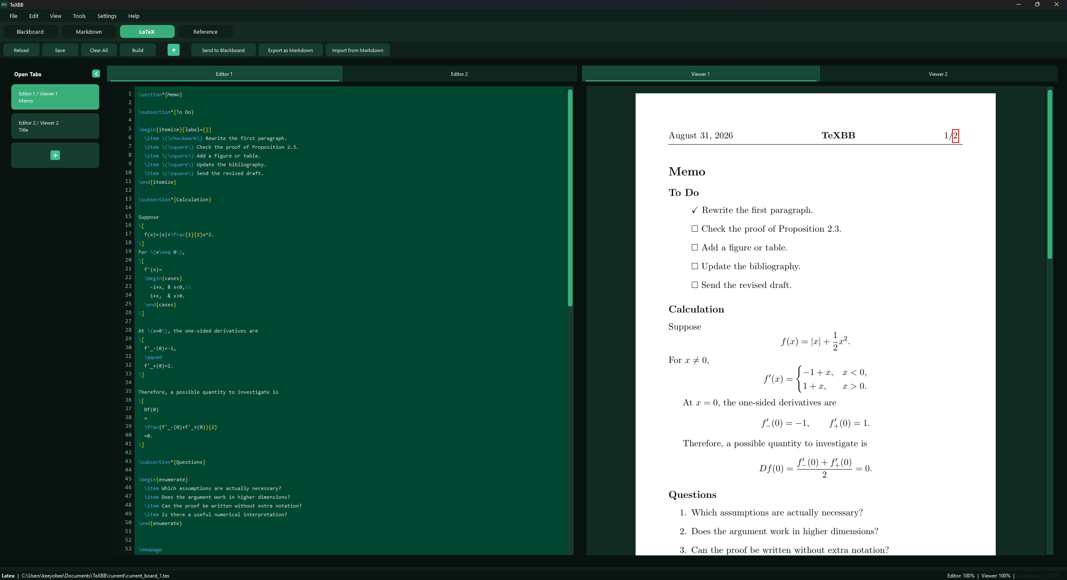Open the Edit menu
1067x580 pixels.
[x=34, y=16]
